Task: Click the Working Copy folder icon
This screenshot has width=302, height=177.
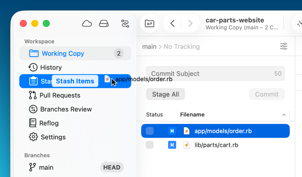Action: pyautogui.click(x=34, y=53)
